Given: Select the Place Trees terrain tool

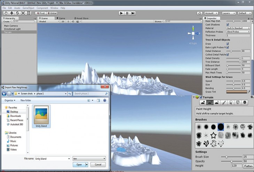Looking at the screenshot, I should 231,102.
